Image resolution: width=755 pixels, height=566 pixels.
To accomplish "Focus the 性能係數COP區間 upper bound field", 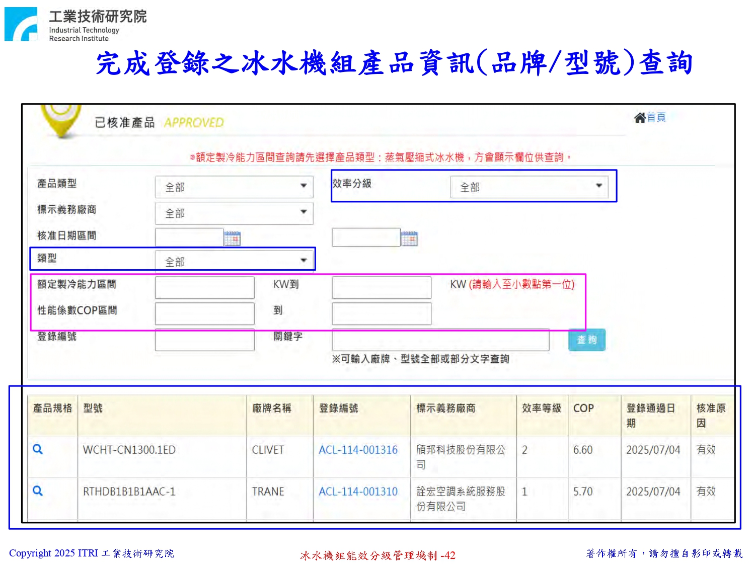I will 382,314.
